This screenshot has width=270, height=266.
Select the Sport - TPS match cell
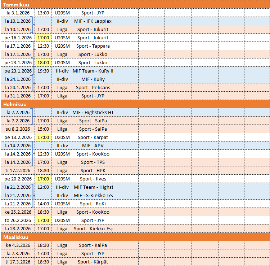(93, 162)
